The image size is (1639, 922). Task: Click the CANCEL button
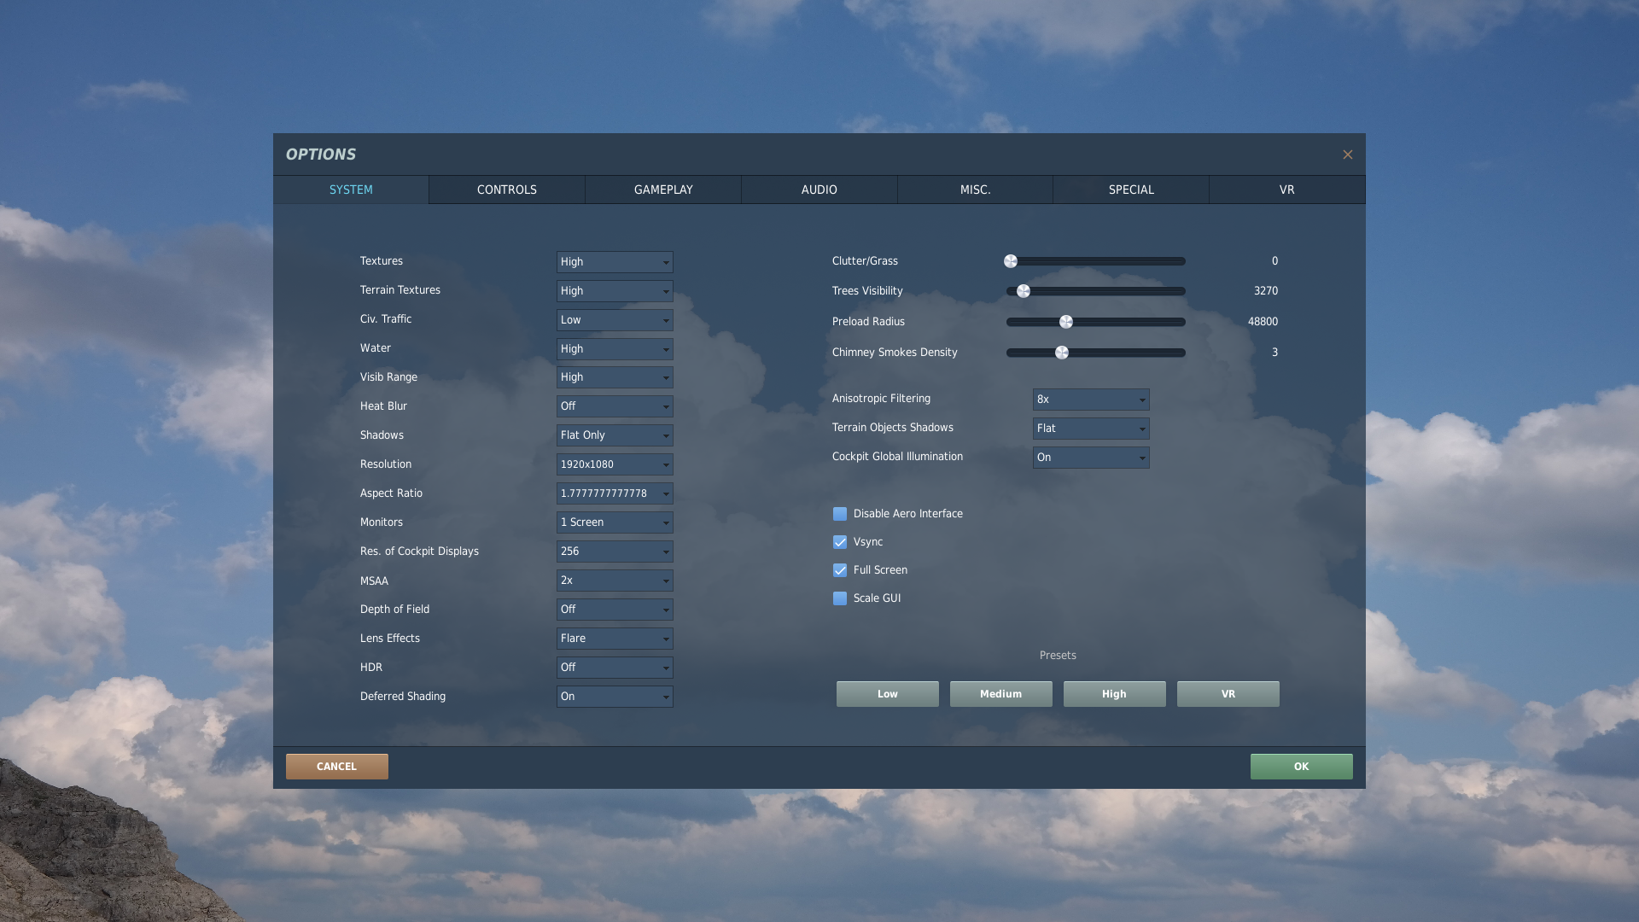336,767
